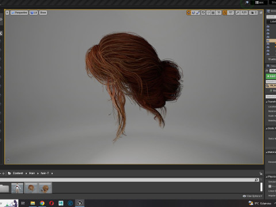Open the viewport Show menu

[43, 13]
